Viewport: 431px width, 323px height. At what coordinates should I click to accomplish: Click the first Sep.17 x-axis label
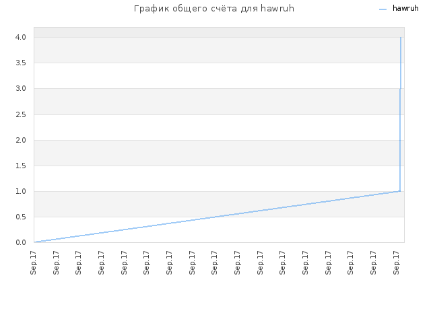33,262
